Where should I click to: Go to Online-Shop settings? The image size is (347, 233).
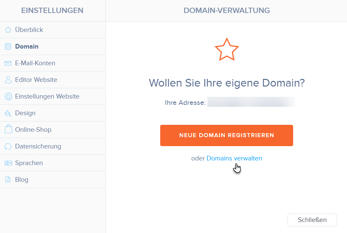pyautogui.click(x=33, y=130)
